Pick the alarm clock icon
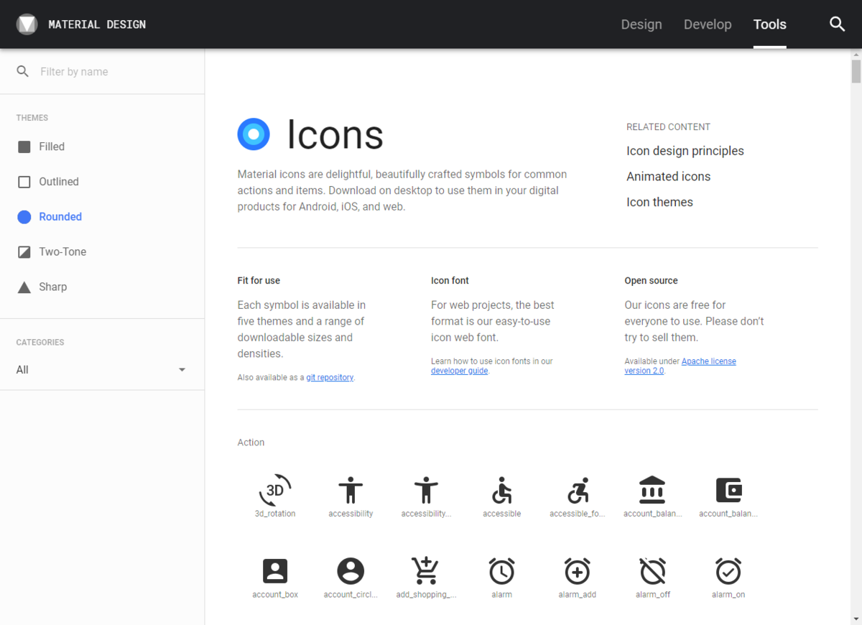This screenshot has height=625, width=862. click(501, 571)
